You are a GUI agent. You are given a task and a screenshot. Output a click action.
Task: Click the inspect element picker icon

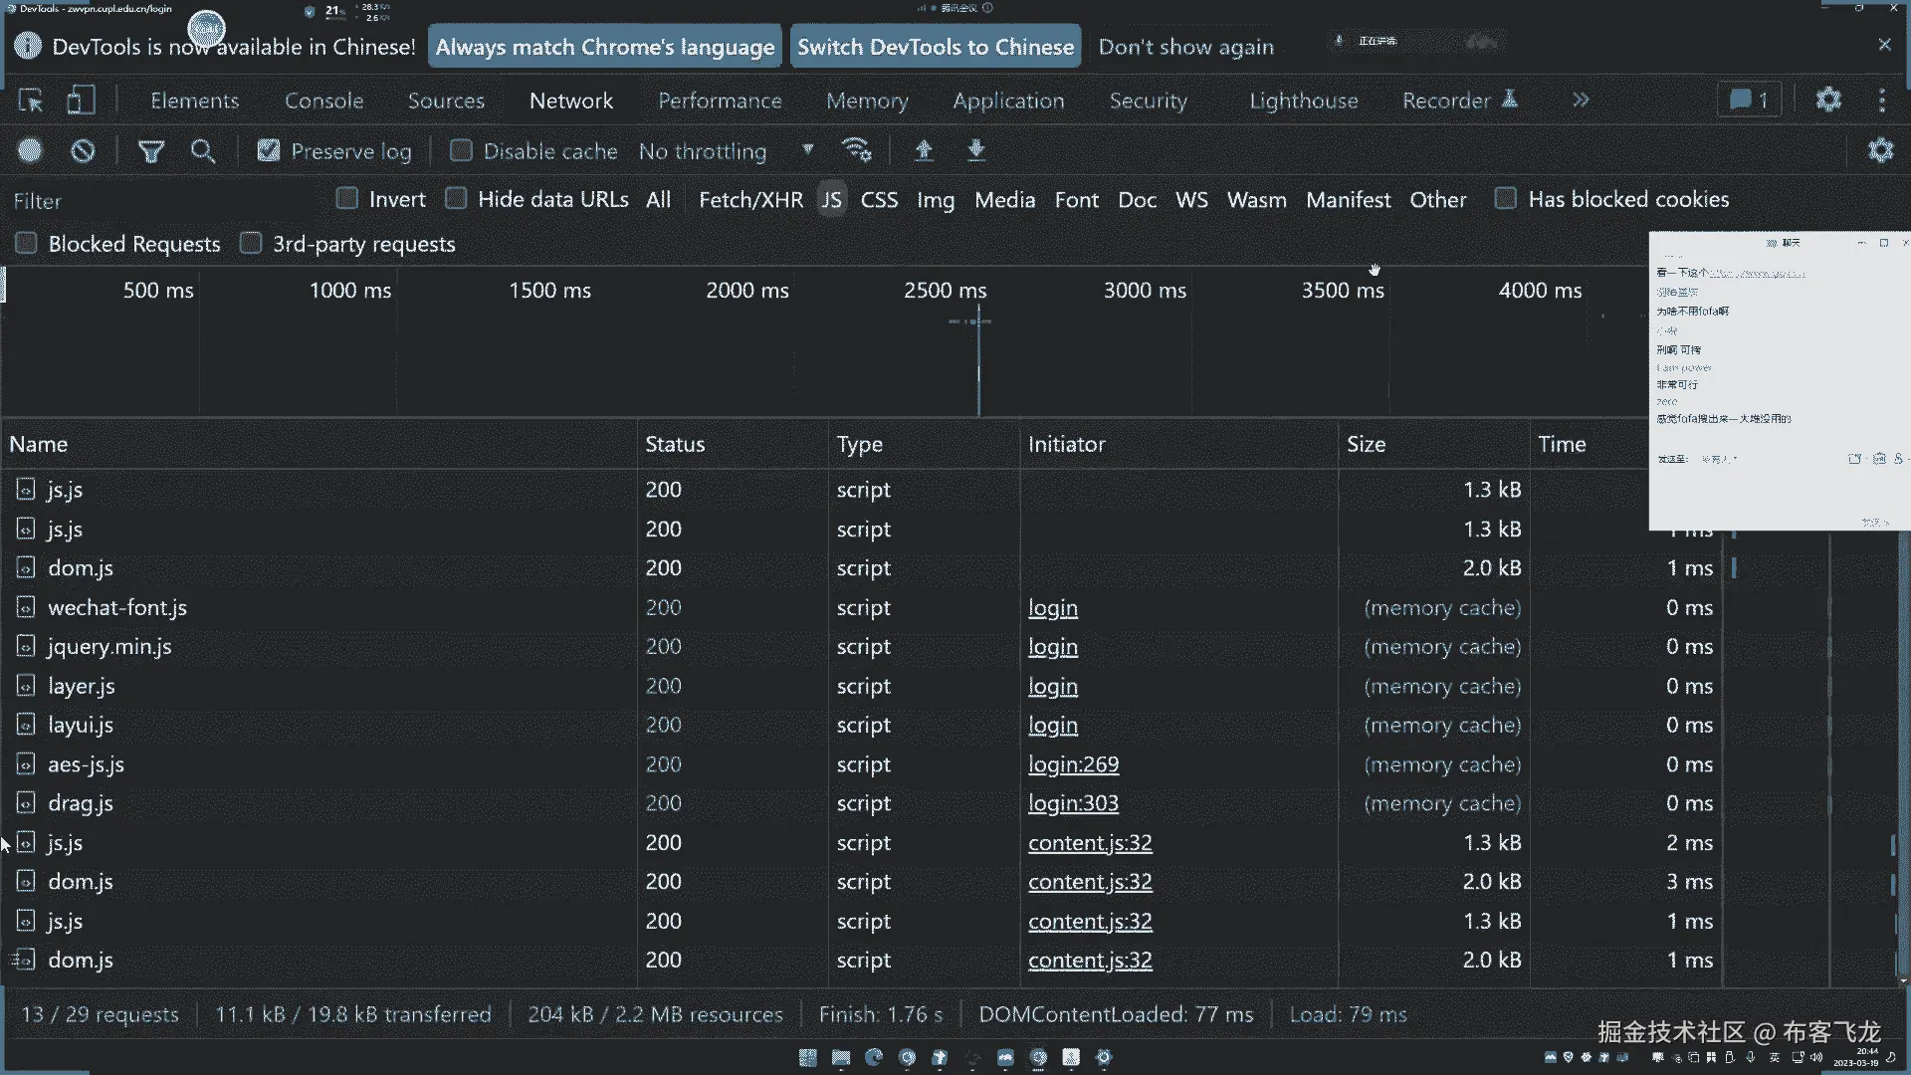coord(31,101)
